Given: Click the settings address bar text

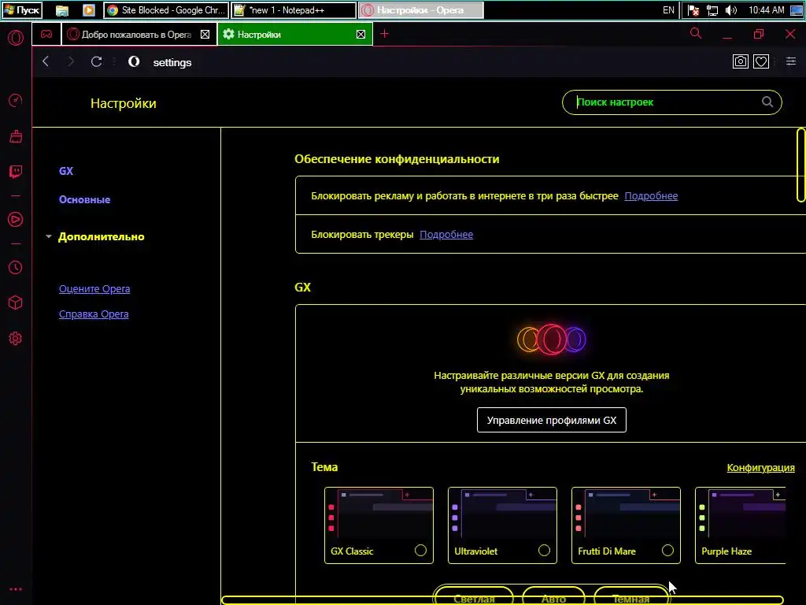Looking at the screenshot, I should (172, 62).
